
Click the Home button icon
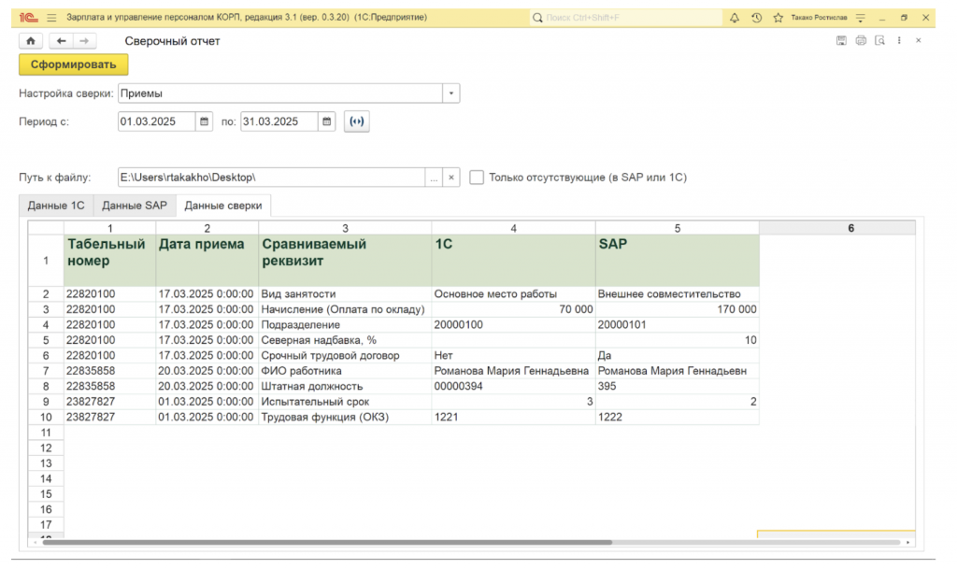(x=31, y=41)
